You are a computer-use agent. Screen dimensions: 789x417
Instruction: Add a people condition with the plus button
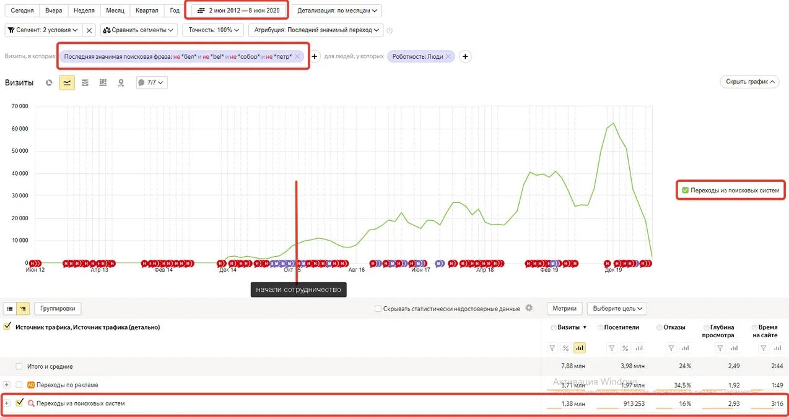click(465, 56)
